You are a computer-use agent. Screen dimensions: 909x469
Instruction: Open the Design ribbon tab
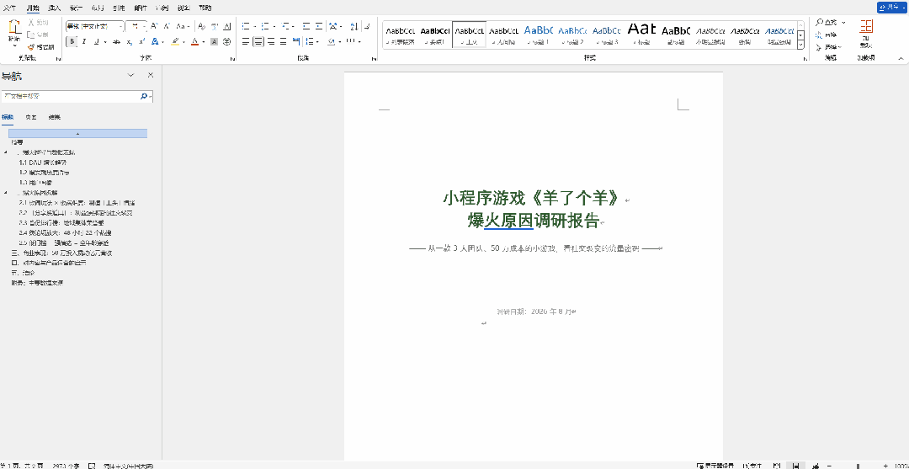click(x=76, y=8)
